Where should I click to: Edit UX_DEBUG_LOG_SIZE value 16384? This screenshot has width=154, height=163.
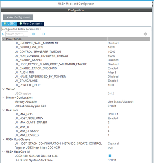(112, 47)
